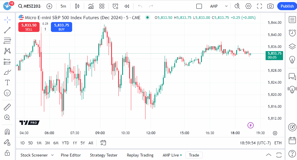Switch to the Pine Editor tab
This screenshot has height=160, width=297.
tap(71, 155)
